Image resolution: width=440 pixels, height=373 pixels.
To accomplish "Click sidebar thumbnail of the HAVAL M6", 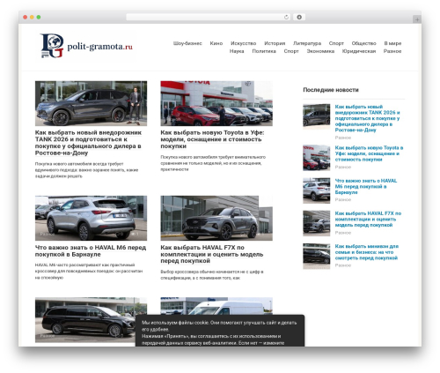I will pyautogui.click(x=317, y=190).
